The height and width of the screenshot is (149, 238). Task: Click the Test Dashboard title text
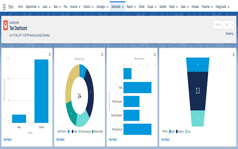18,28
